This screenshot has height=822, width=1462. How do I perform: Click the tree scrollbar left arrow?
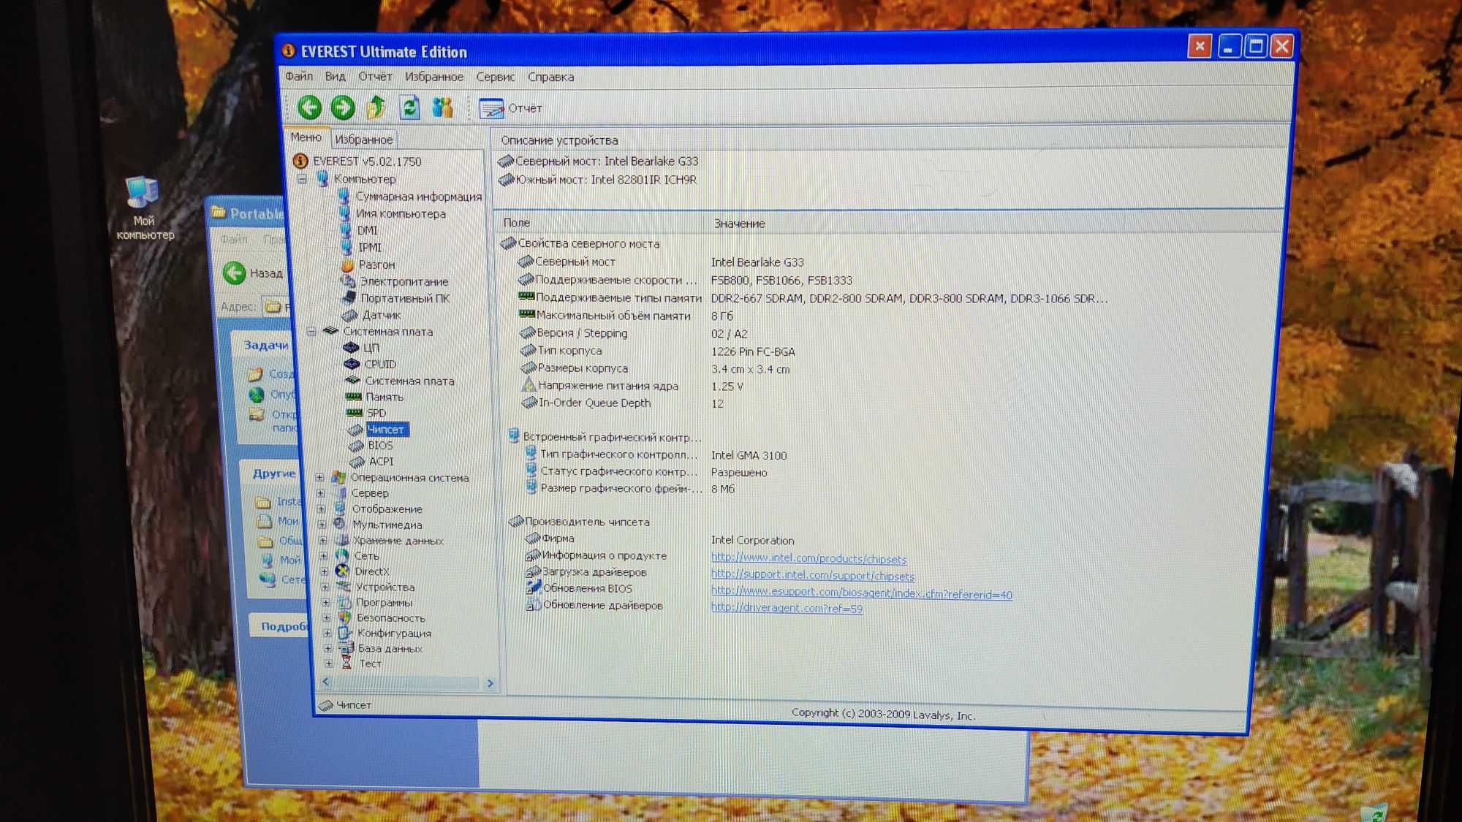tap(326, 682)
